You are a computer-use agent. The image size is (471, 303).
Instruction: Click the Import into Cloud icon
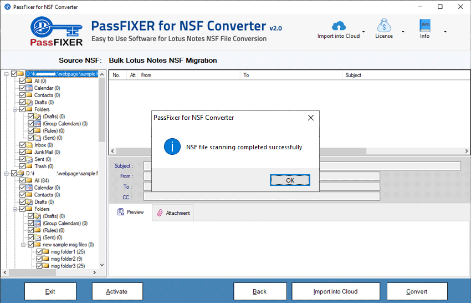point(339,26)
